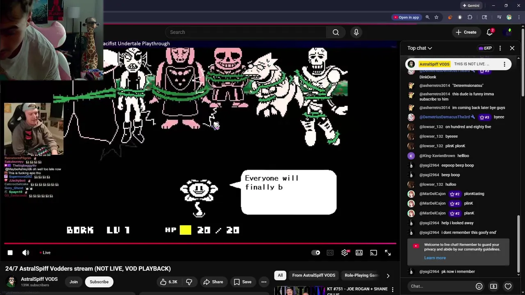Open the AstralSpiff VODS channel name link
Image resolution: width=525 pixels, height=295 pixels.
tap(39, 279)
